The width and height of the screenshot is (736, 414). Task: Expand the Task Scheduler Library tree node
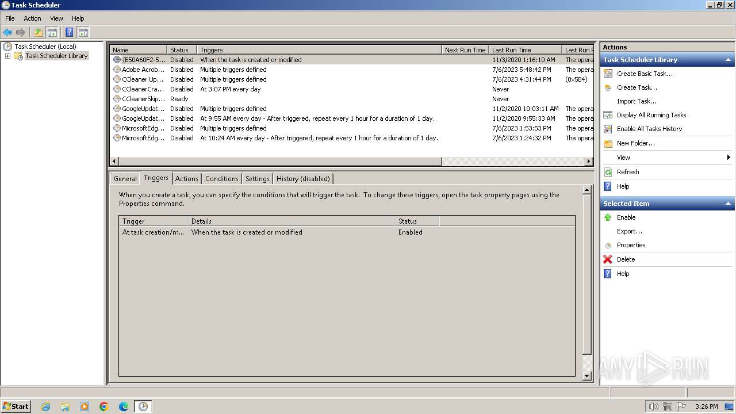coord(7,56)
